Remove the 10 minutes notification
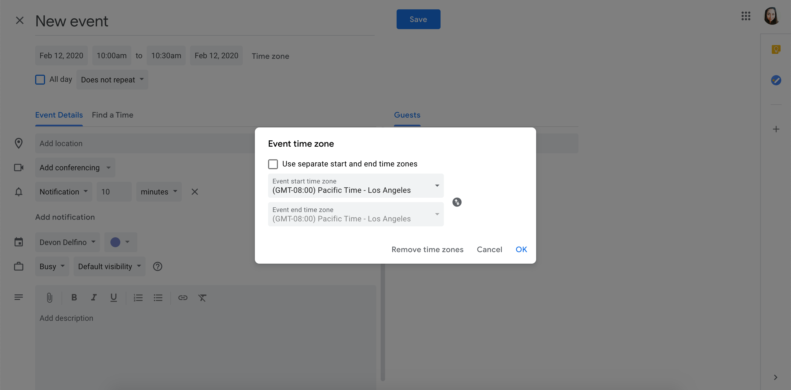 [x=195, y=192]
